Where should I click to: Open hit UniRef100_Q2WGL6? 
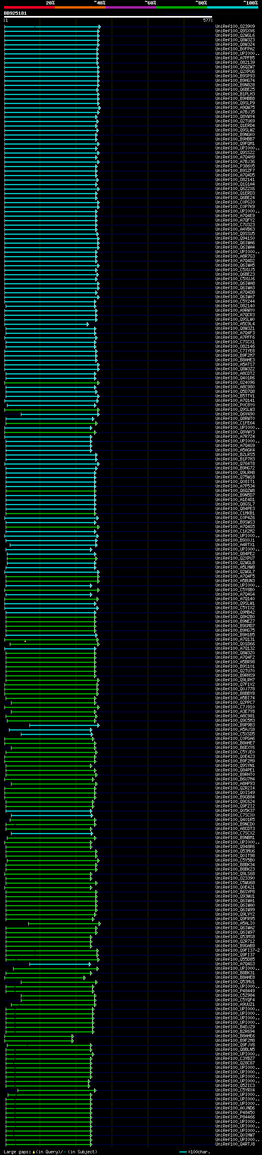pyautogui.click(x=235, y=35)
